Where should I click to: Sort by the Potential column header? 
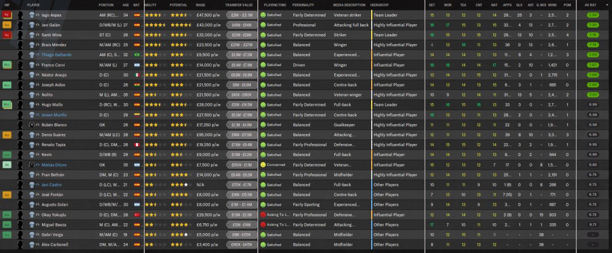[x=178, y=5]
